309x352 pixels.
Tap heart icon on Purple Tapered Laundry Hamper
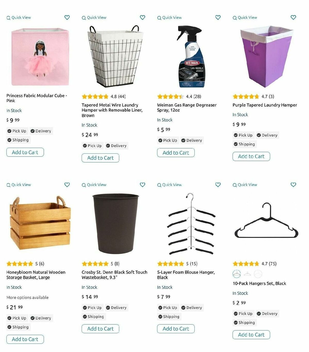point(293,18)
